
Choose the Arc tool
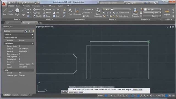point(24,12)
